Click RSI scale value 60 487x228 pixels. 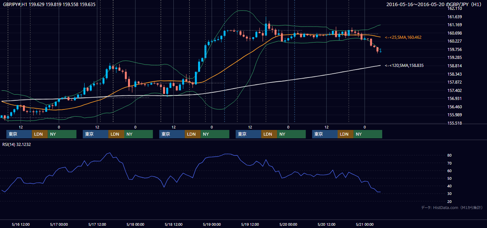pyautogui.click(x=449, y=171)
